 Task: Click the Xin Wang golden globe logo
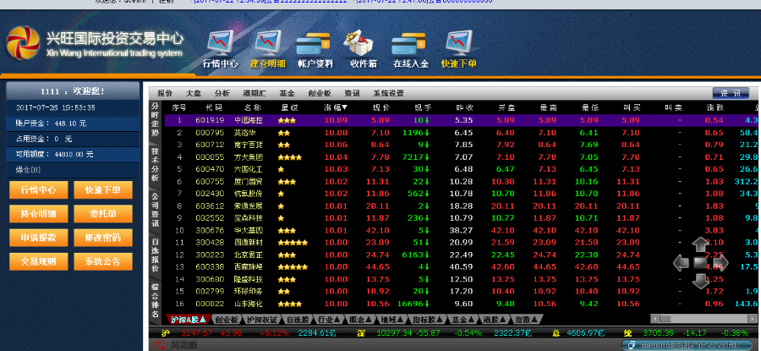point(23,43)
